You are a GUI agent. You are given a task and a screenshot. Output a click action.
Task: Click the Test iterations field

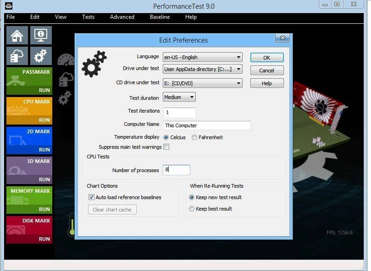[180, 113]
